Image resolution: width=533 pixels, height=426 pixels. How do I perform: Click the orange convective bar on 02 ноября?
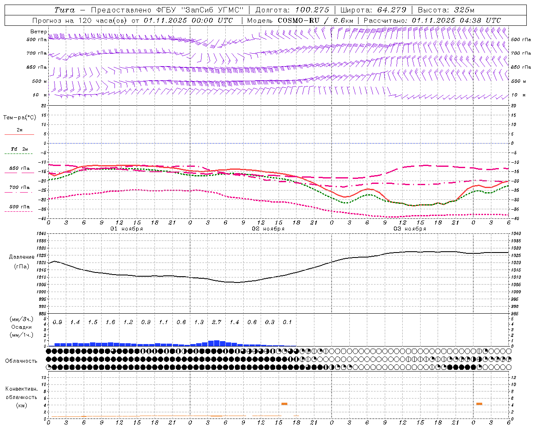pos(284,404)
